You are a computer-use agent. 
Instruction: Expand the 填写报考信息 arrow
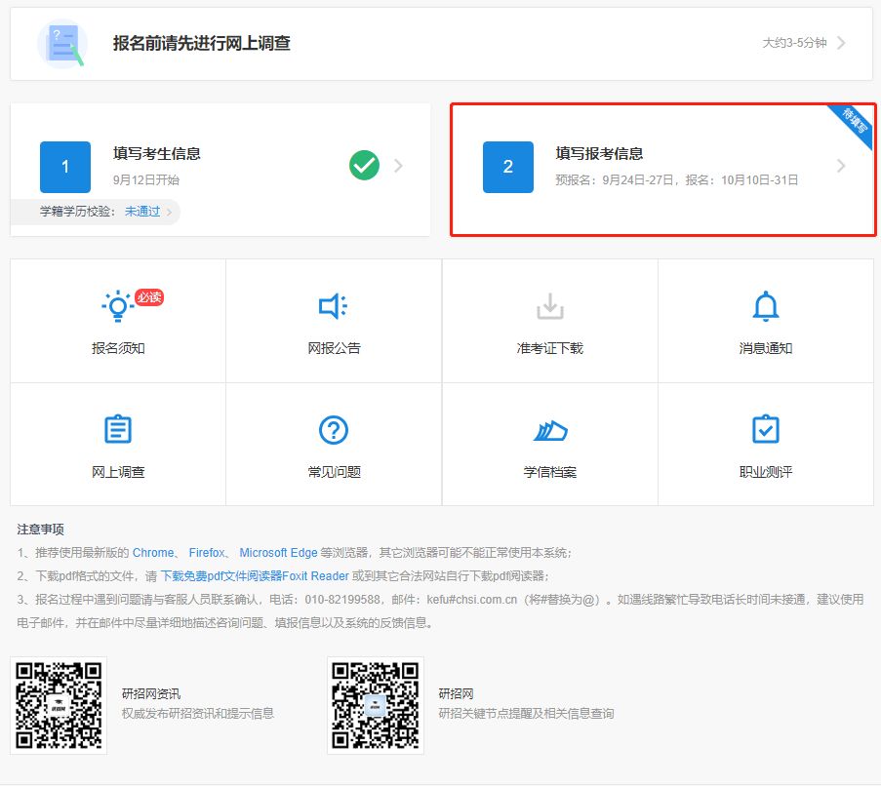[841, 167]
